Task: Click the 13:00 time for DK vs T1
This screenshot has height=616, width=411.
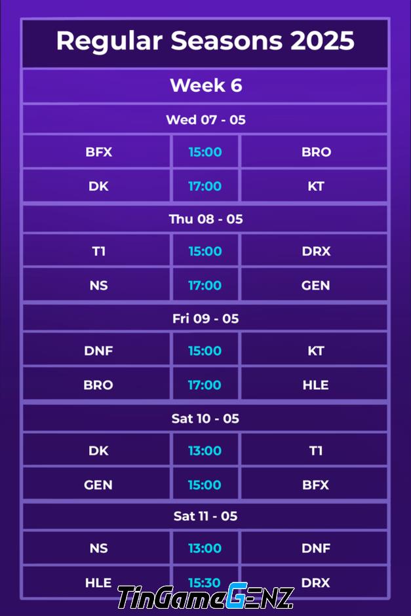Action: [205, 451]
